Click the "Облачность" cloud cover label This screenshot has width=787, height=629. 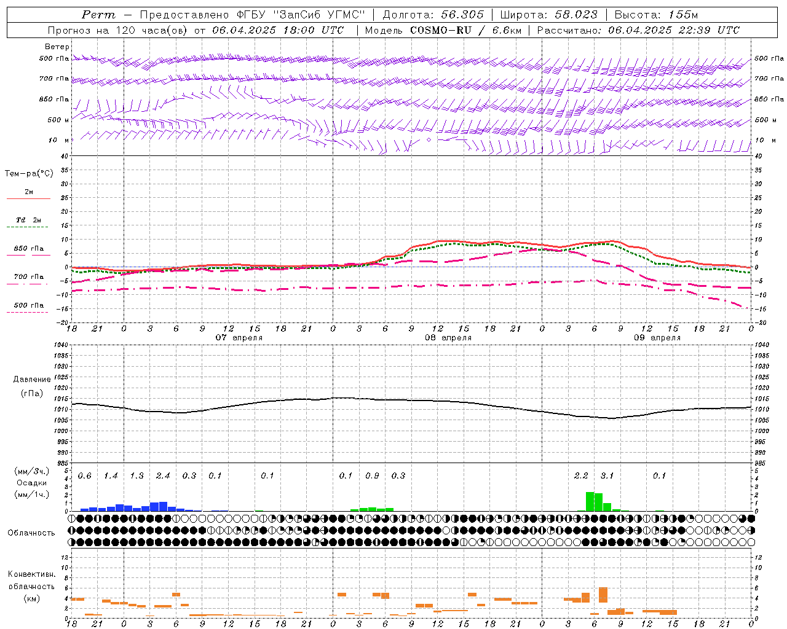pos(31,533)
